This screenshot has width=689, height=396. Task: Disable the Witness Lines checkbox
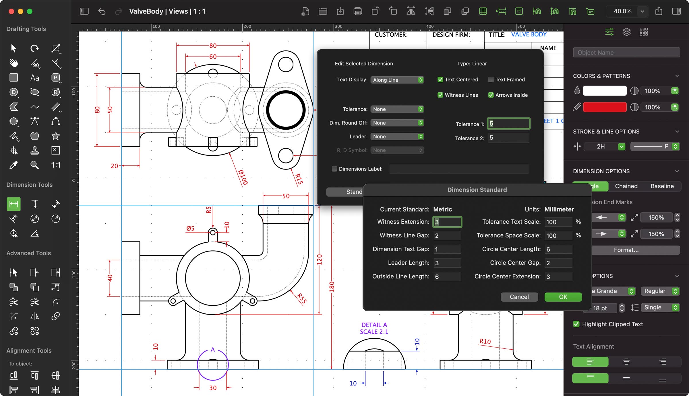click(440, 95)
